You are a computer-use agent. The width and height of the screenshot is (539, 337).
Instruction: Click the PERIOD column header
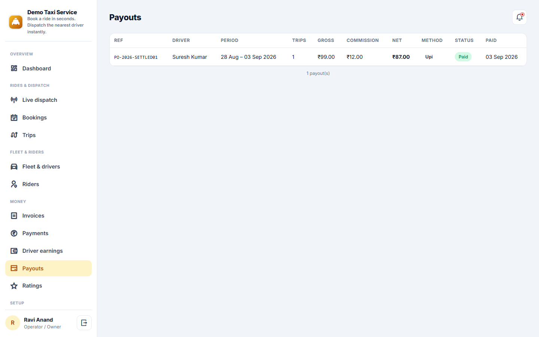(229, 40)
